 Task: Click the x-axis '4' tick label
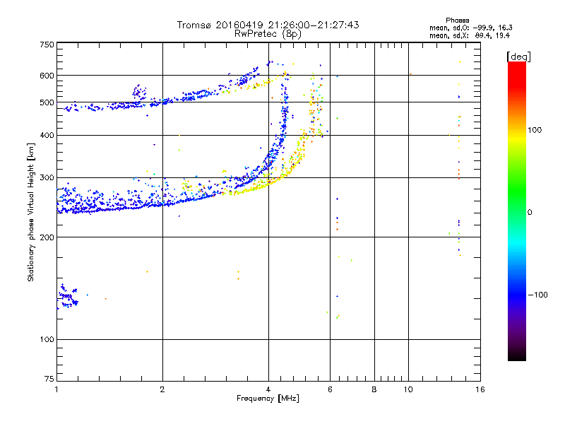point(268,389)
